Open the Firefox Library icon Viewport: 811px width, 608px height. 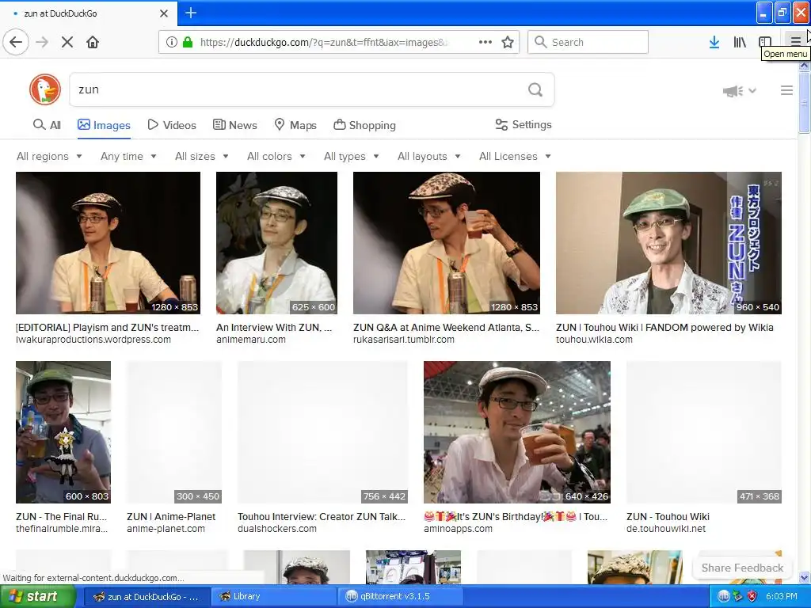tap(740, 42)
